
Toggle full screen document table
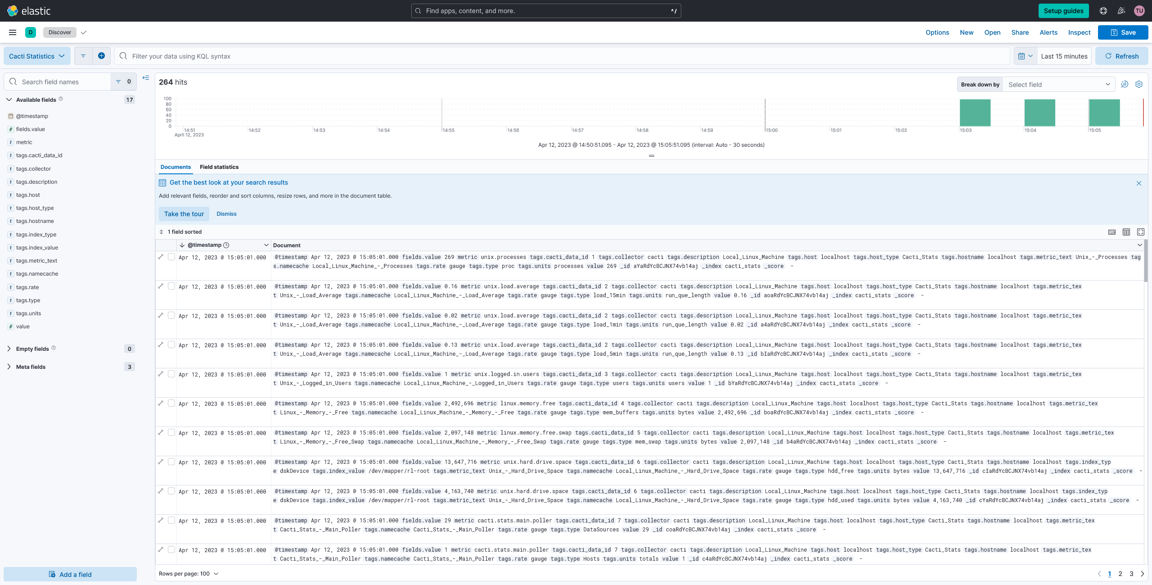click(x=1141, y=232)
